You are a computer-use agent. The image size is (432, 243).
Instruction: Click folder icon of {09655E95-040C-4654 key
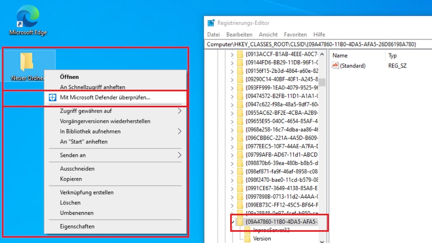(240, 121)
